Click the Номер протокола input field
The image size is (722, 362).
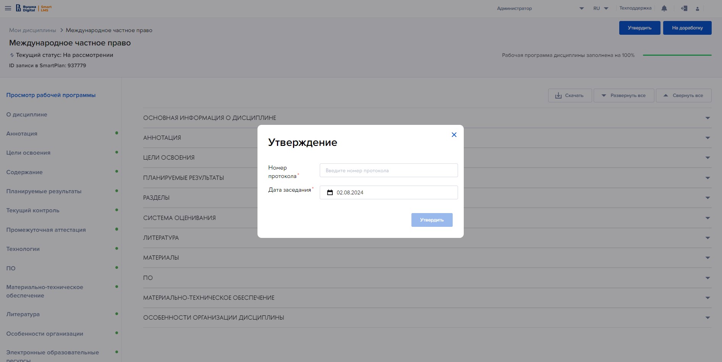(389, 170)
